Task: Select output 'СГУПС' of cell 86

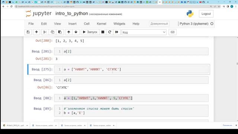Action: point(62,87)
